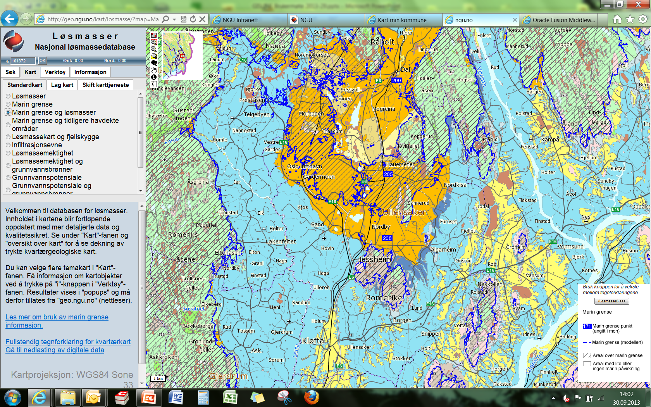Click the compatibility view icon
The width and height of the screenshot is (651, 407).
click(x=184, y=19)
